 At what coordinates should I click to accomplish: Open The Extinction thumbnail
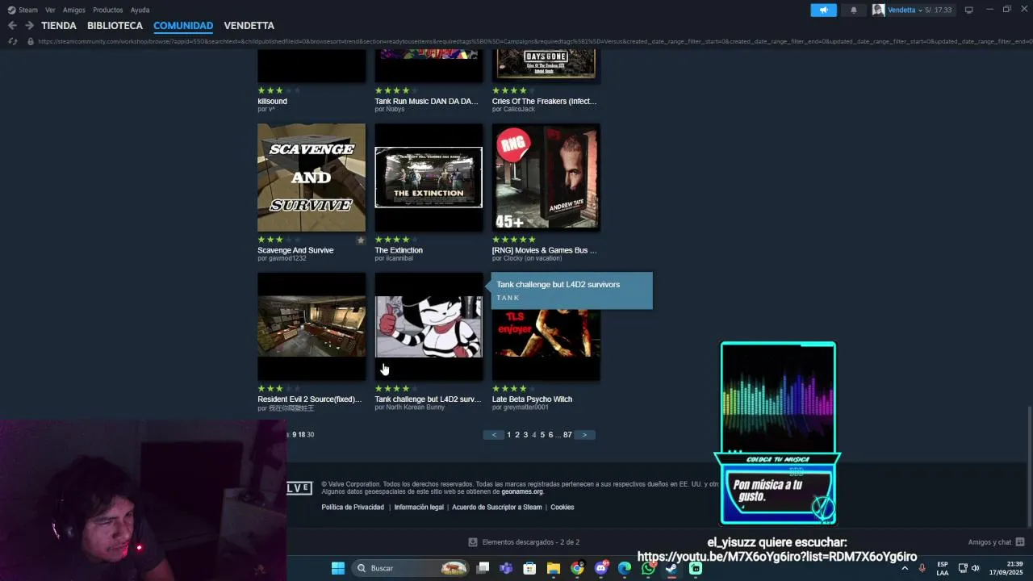429,178
